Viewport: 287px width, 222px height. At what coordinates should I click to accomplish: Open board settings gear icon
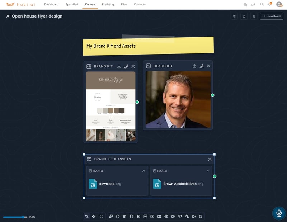tap(234, 16)
